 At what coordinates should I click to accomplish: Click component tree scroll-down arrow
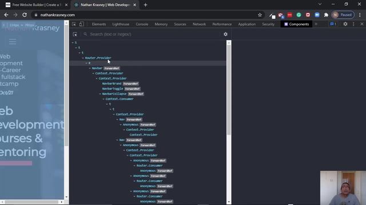click(229, 202)
